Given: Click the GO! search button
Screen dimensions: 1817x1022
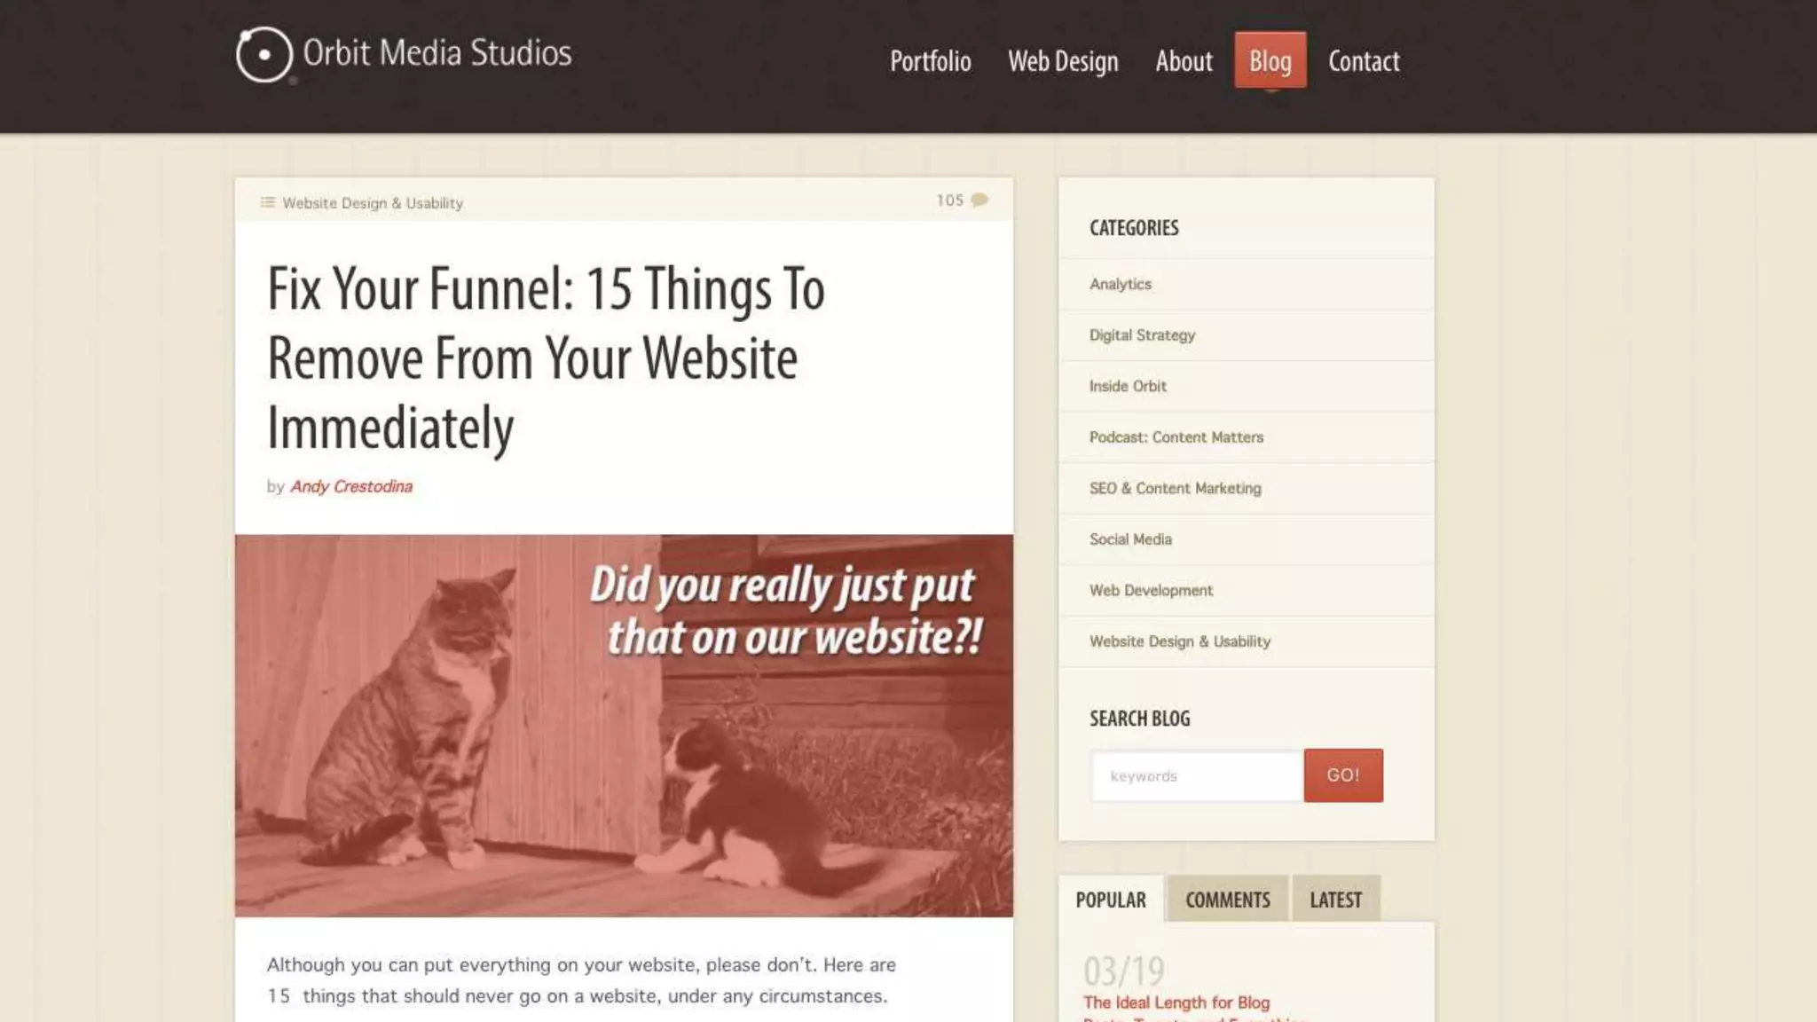Looking at the screenshot, I should (1343, 775).
